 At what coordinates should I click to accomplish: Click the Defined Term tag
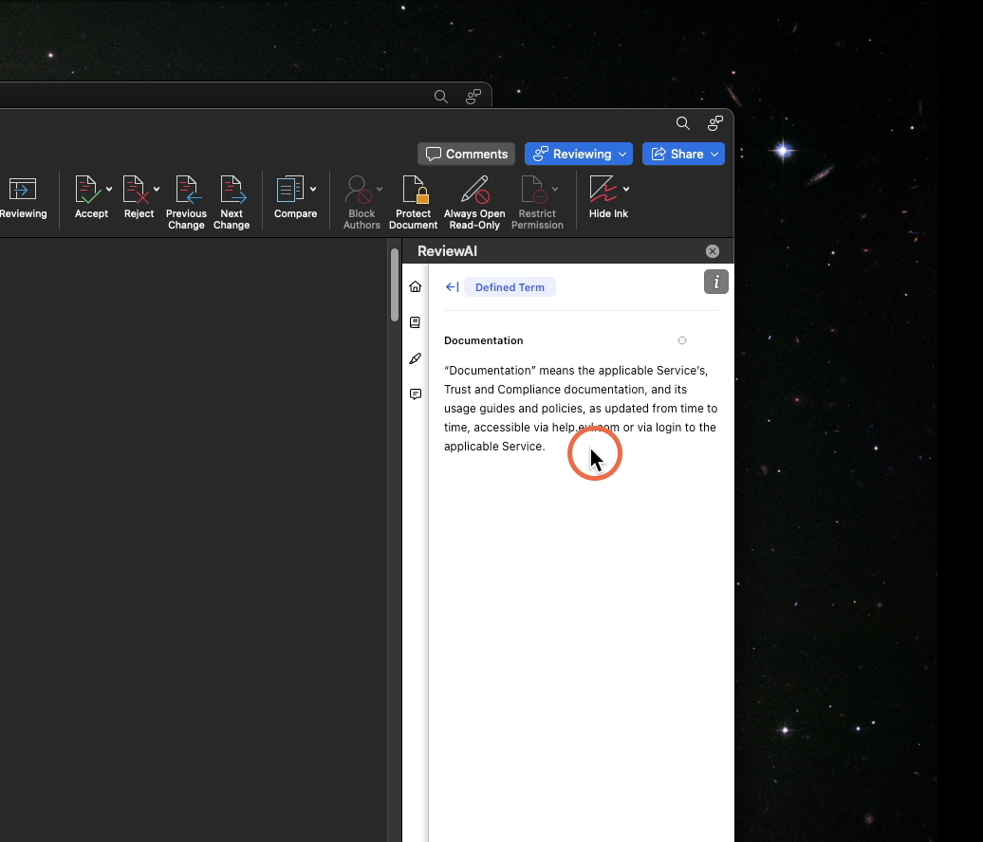510,287
